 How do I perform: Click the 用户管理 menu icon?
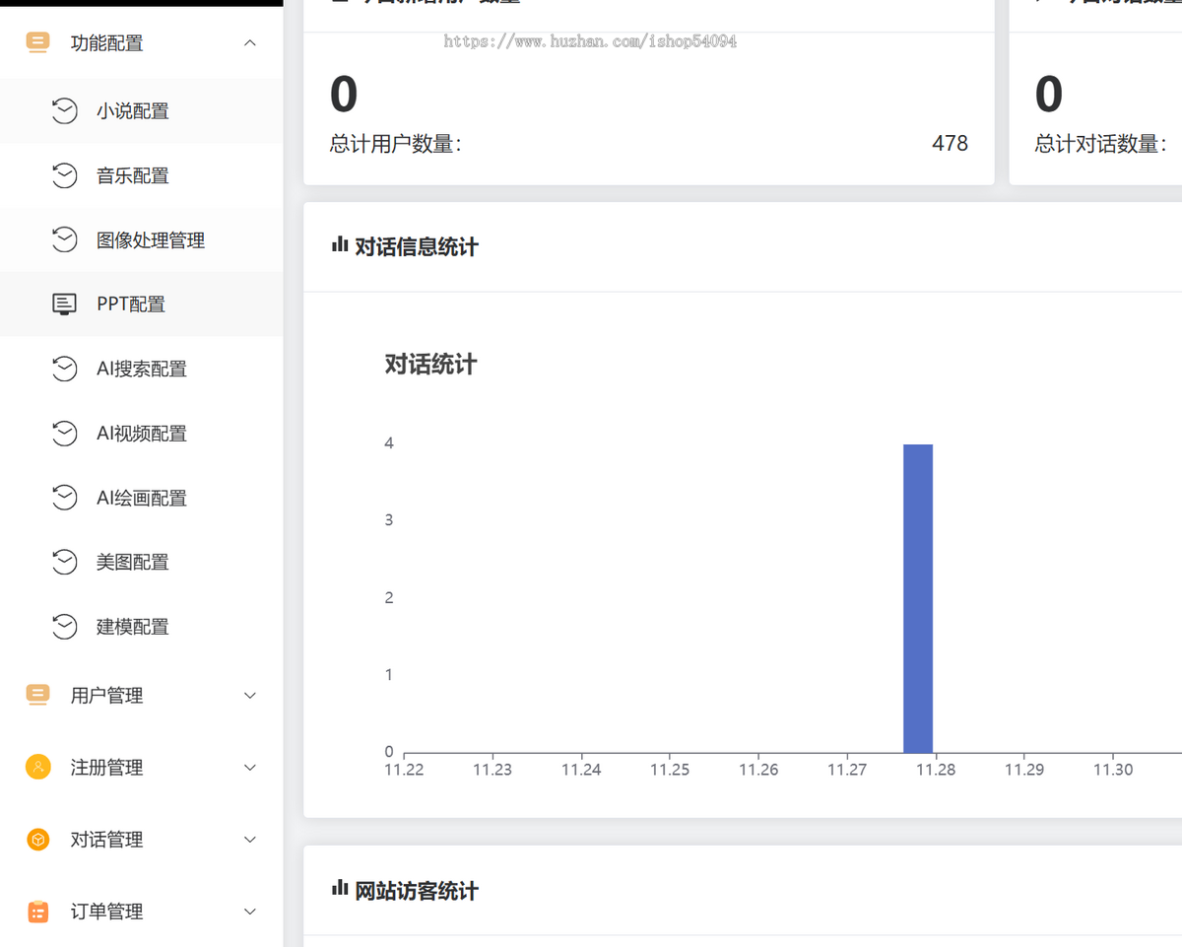click(37, 695)
